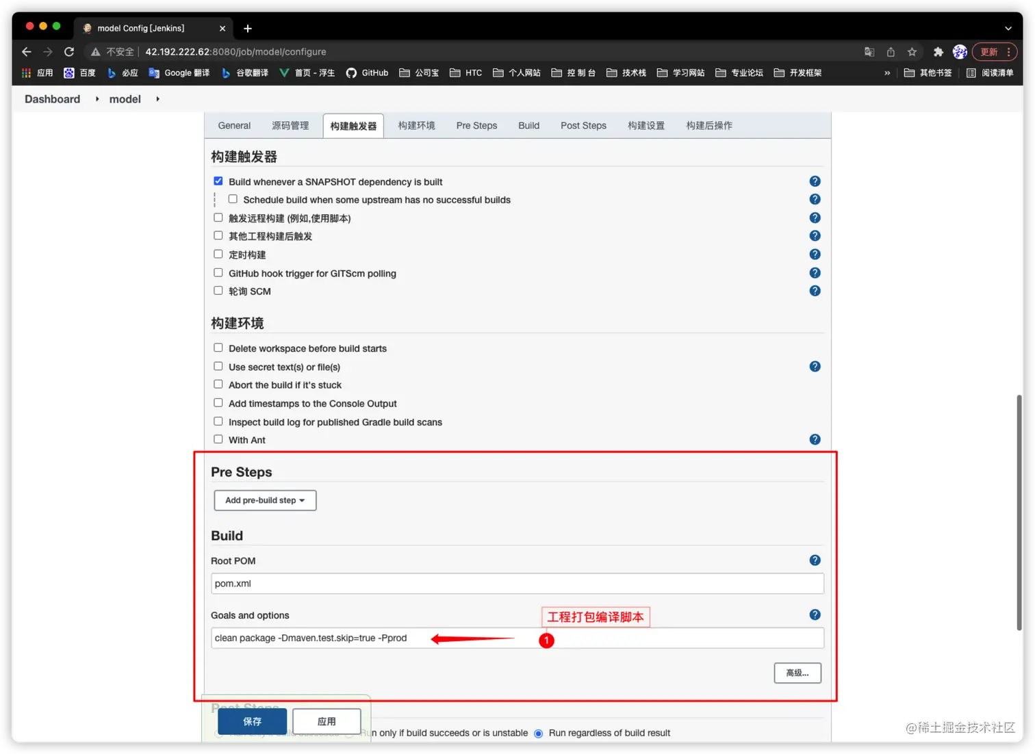Reload the page with refresh icon
This screenshot has height=754, width=1035.
[69, 52]
